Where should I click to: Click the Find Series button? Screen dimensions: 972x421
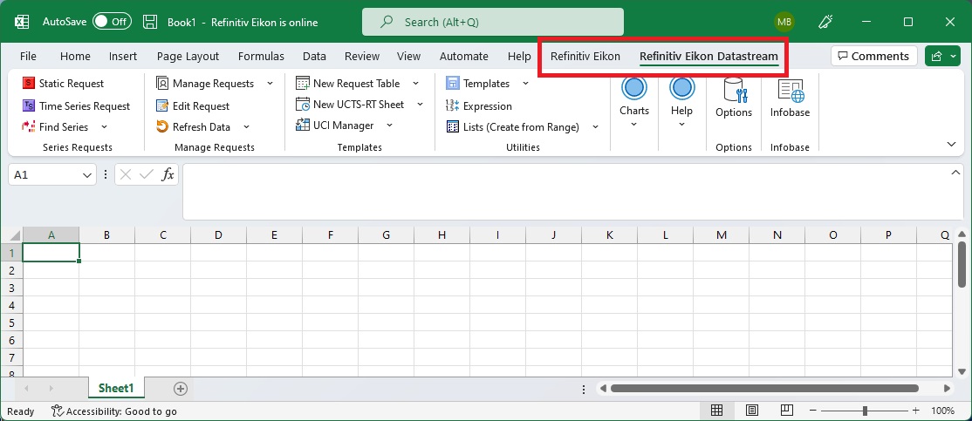[x=56, y=127]
